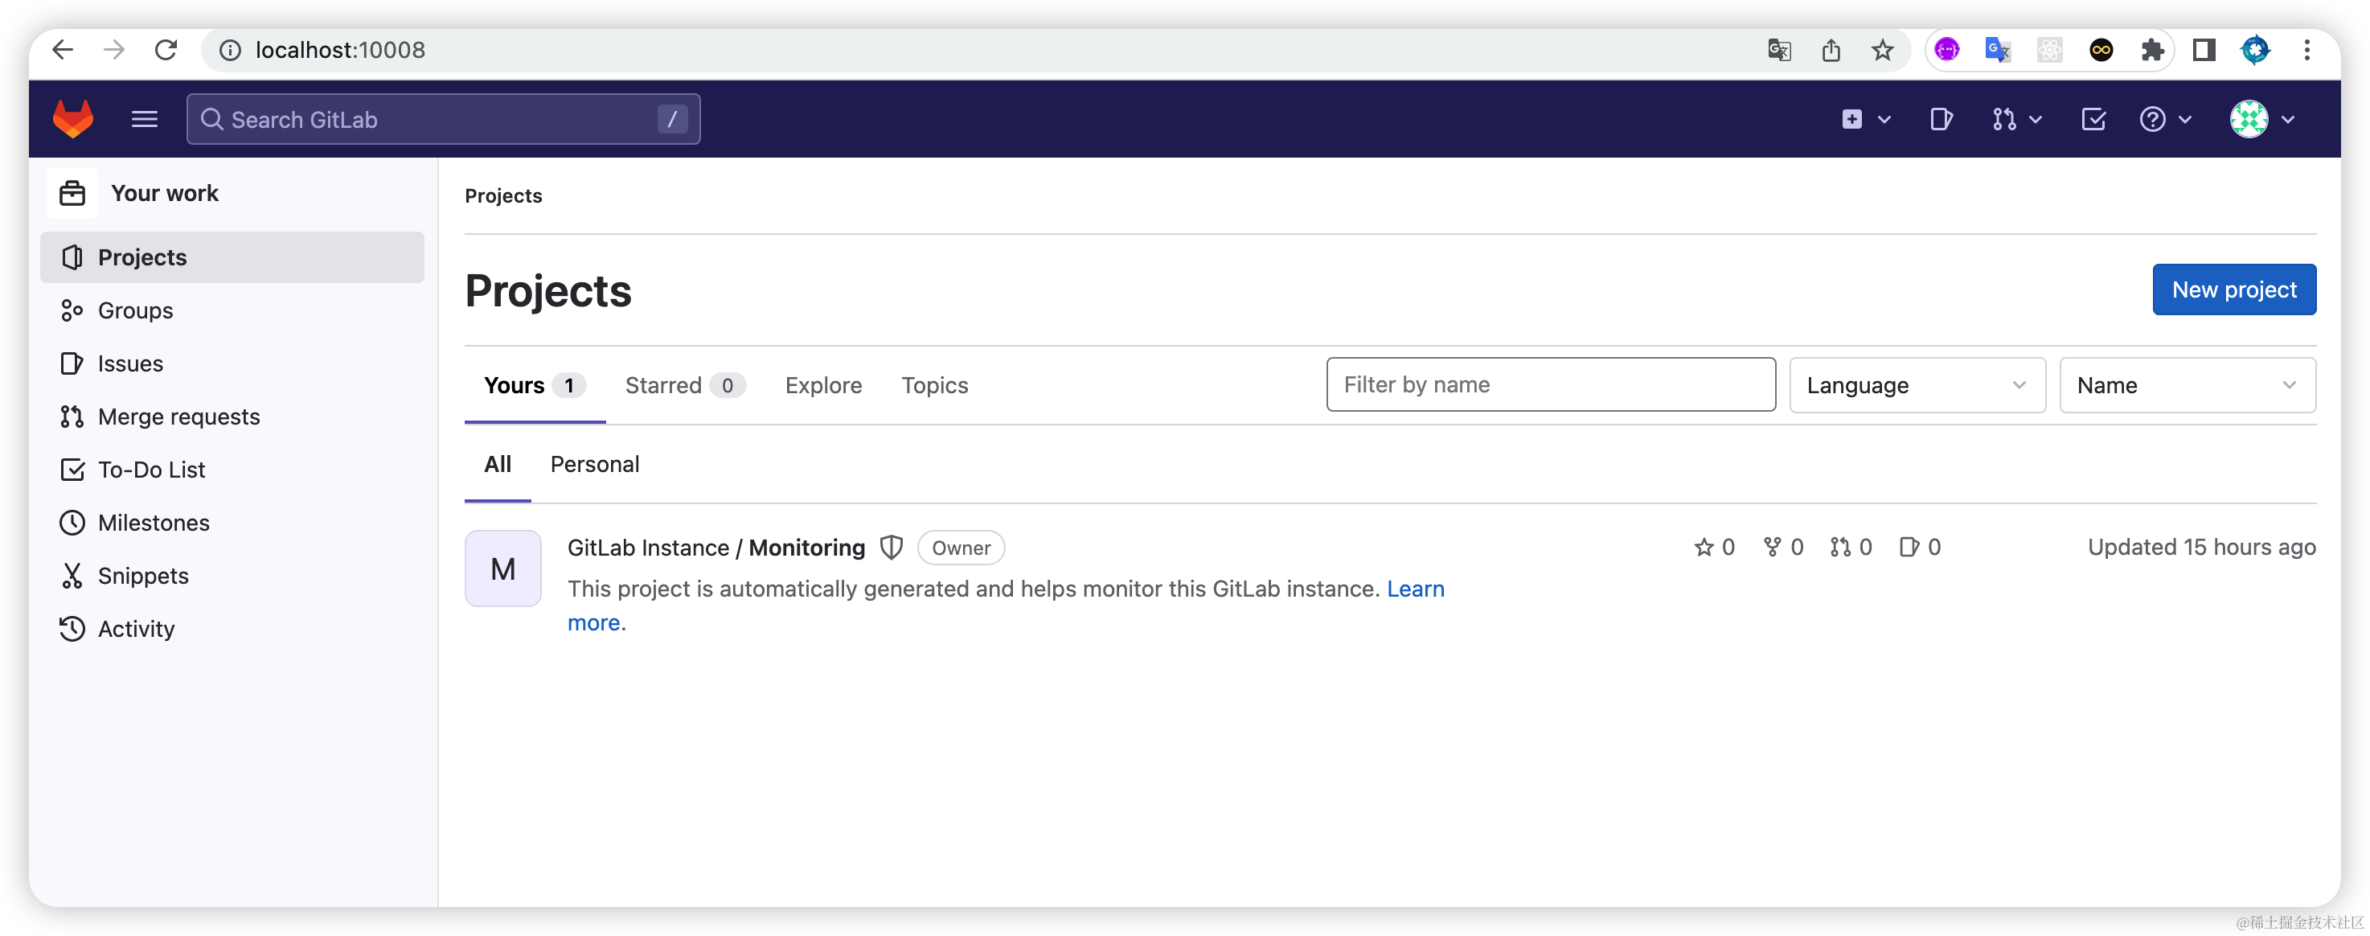Switch to the Starred tab
Image resolution: width=2370 pixels, height=936 pixels.
pyautogui.click(x=684, y=384)
